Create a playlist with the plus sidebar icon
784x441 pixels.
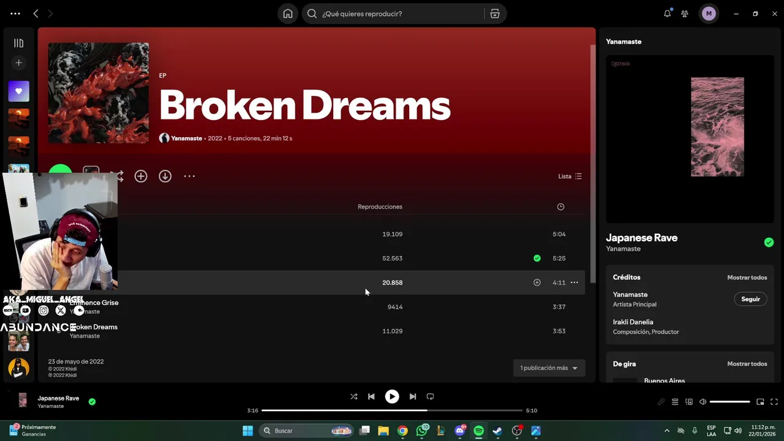(x=18, y=62)
